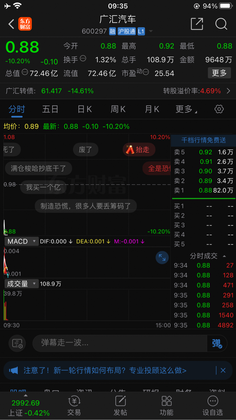The width and height of the screenshot is (236, 420).
Task: Expand the stock title dropdown arrow
Action: 151,31
